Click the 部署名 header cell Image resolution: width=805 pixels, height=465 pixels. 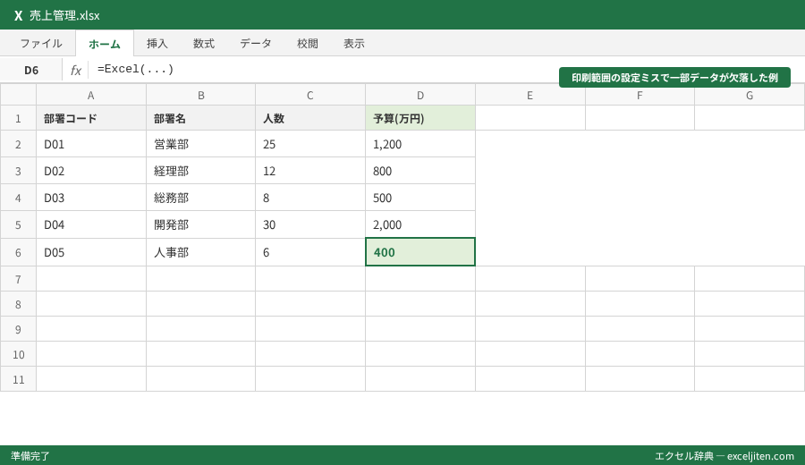[x=200, y=119]
